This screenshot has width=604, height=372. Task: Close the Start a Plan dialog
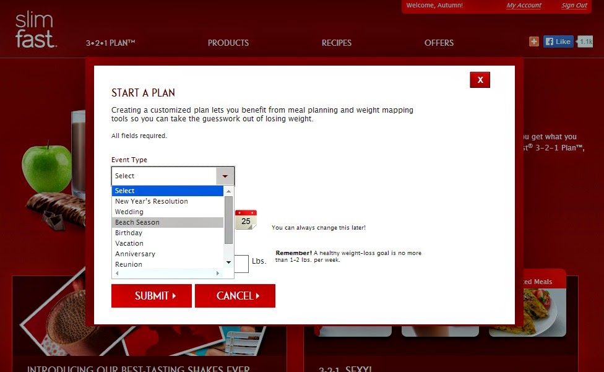[x=480, y=80]
